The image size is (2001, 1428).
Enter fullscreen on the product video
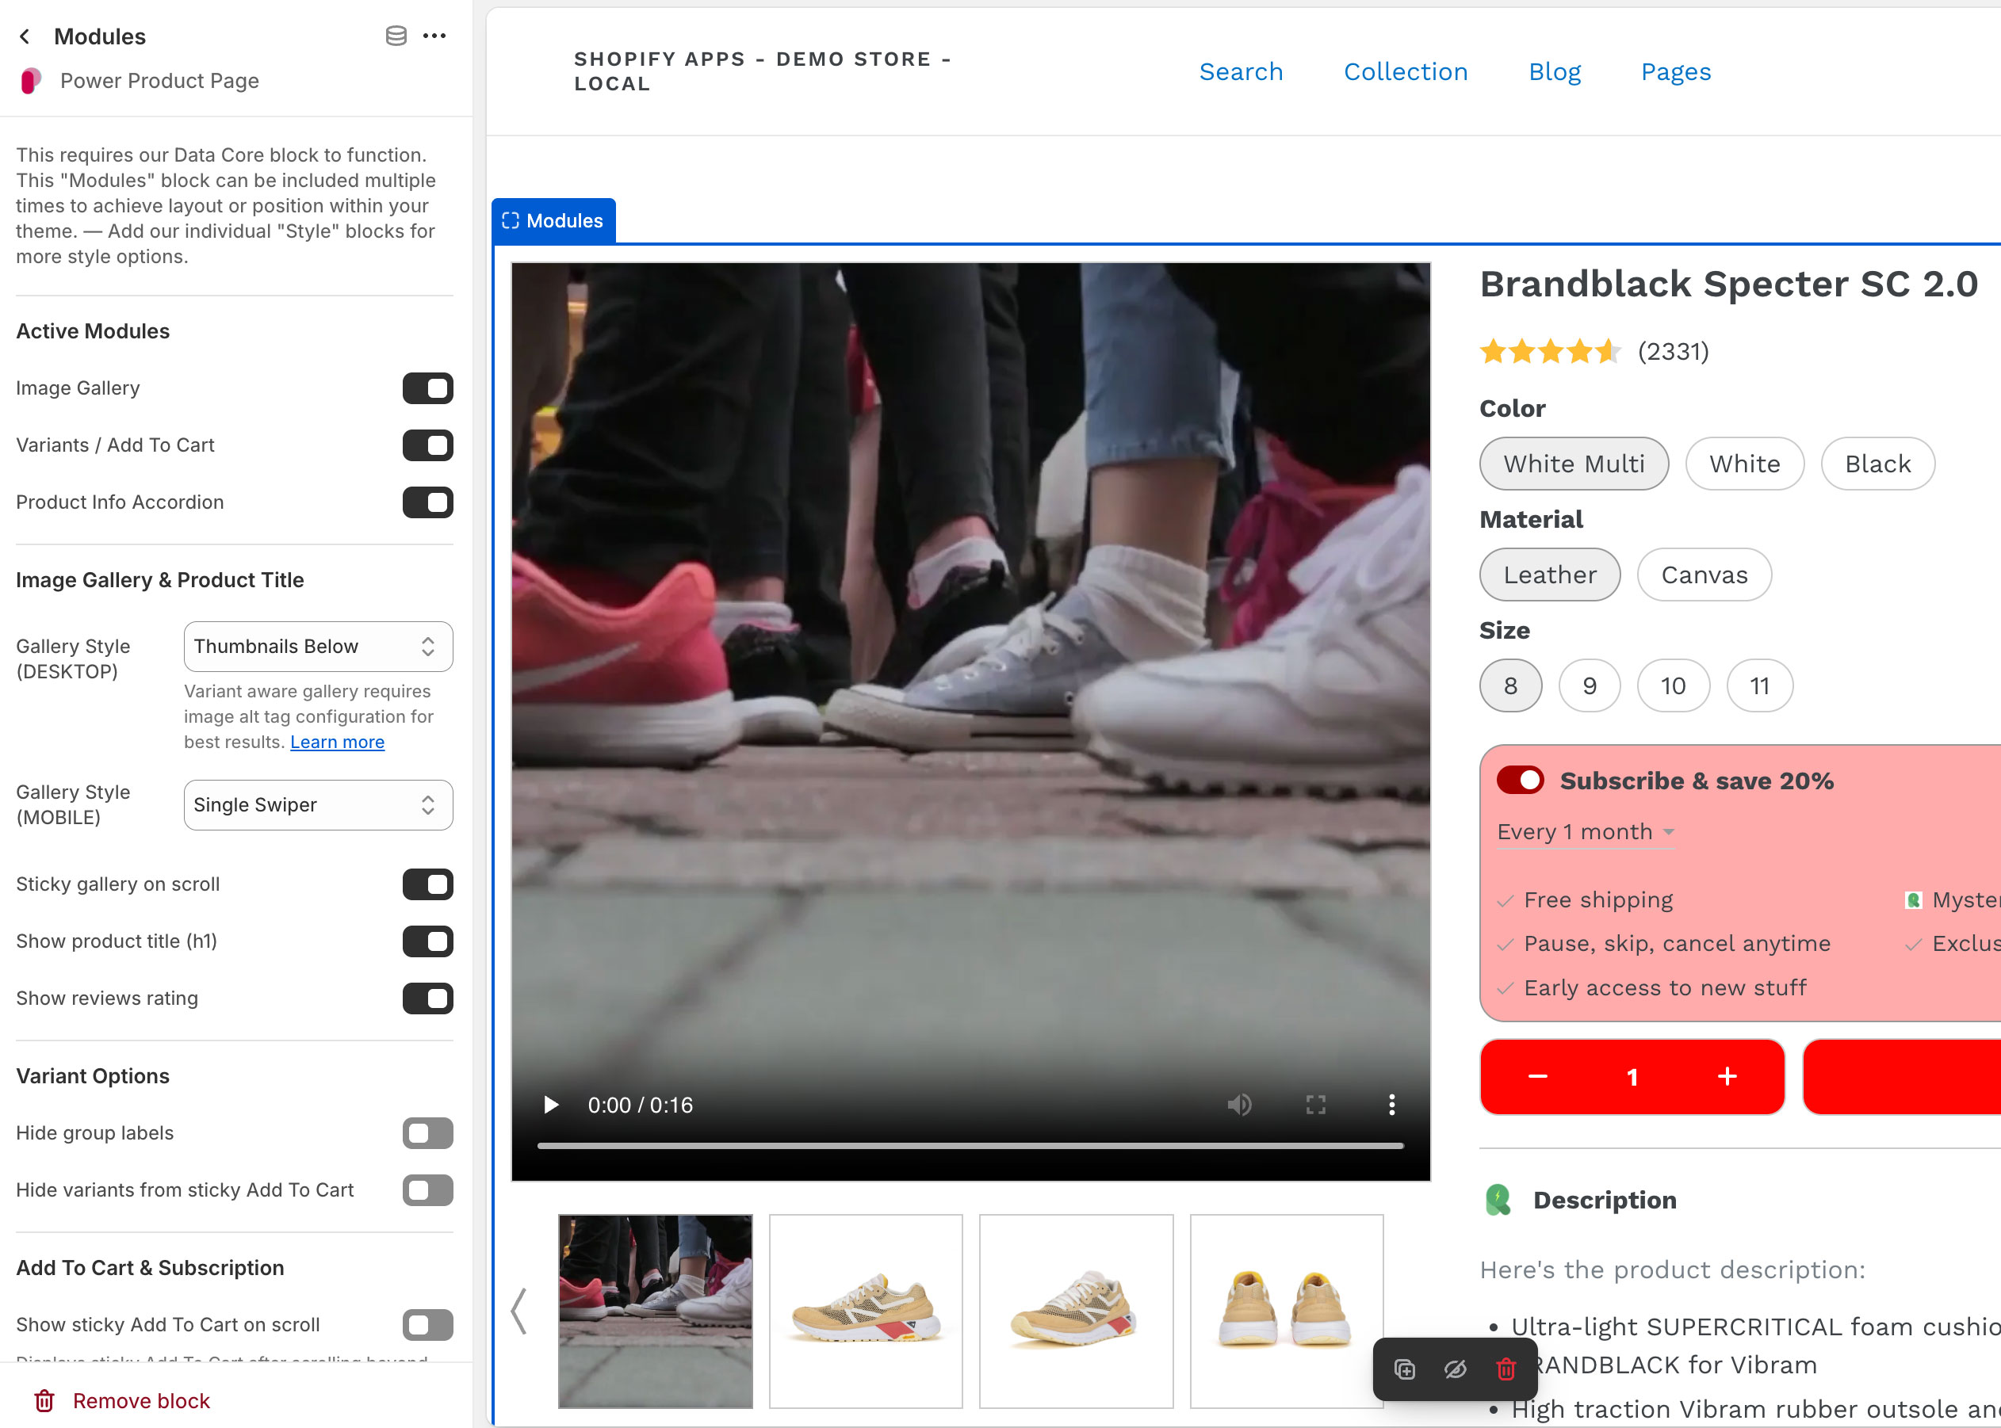(1315, 1105)
